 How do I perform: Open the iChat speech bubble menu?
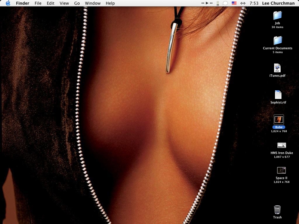tap(225, 3)
